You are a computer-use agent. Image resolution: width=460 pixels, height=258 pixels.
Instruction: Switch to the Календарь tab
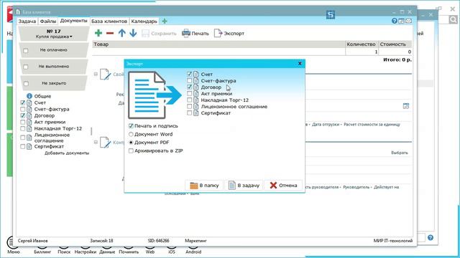pos(144,21)
